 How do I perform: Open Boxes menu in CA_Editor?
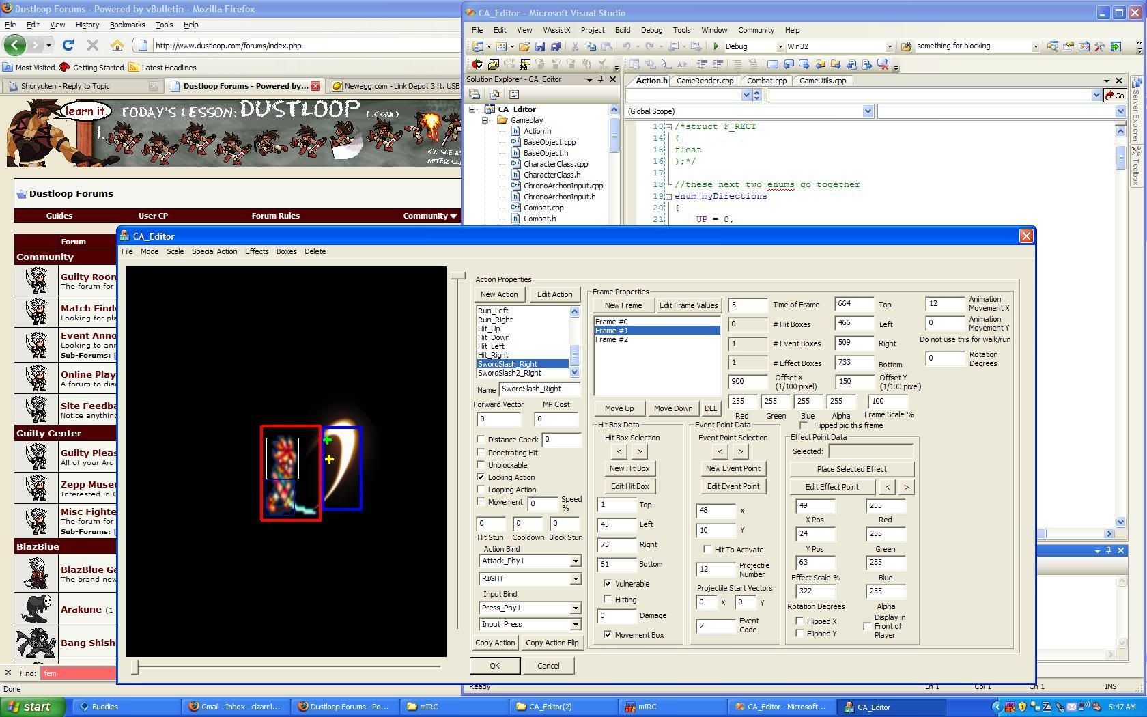pos(286,251)
